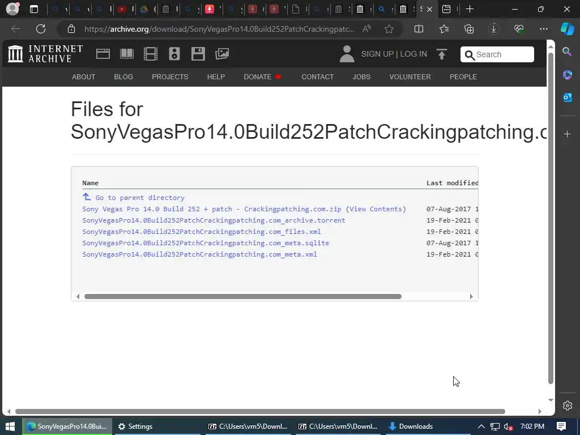The height and width of the screenshot is (435, 580).
Task: Click the sidebar Search icon
Action: 567,52
